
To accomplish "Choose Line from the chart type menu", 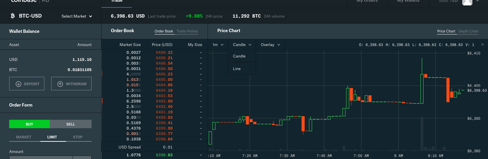I will [237, 69].
